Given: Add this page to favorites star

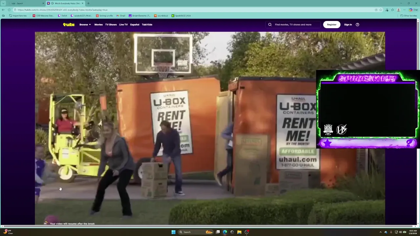Looking at the screenshot, I should (x=381, y=10).
